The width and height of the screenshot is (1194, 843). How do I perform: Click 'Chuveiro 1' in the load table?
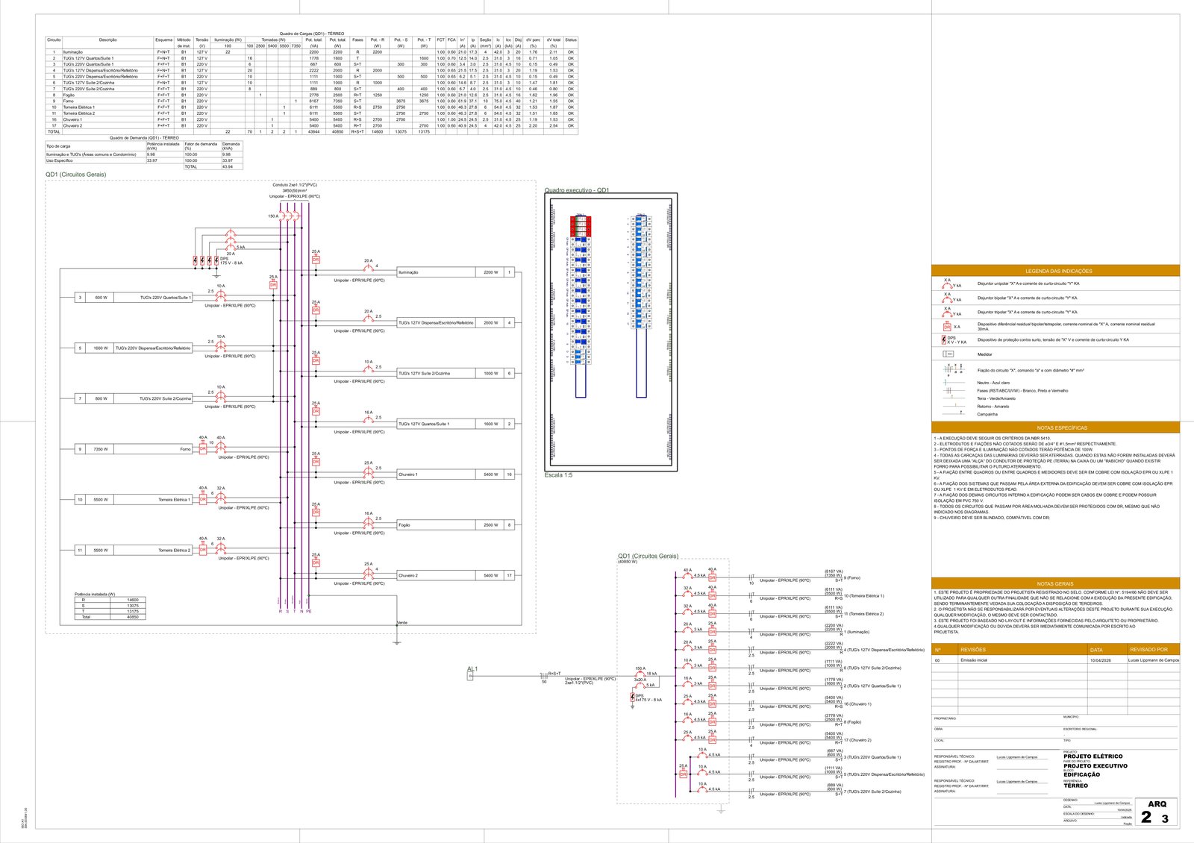(72, 119)
